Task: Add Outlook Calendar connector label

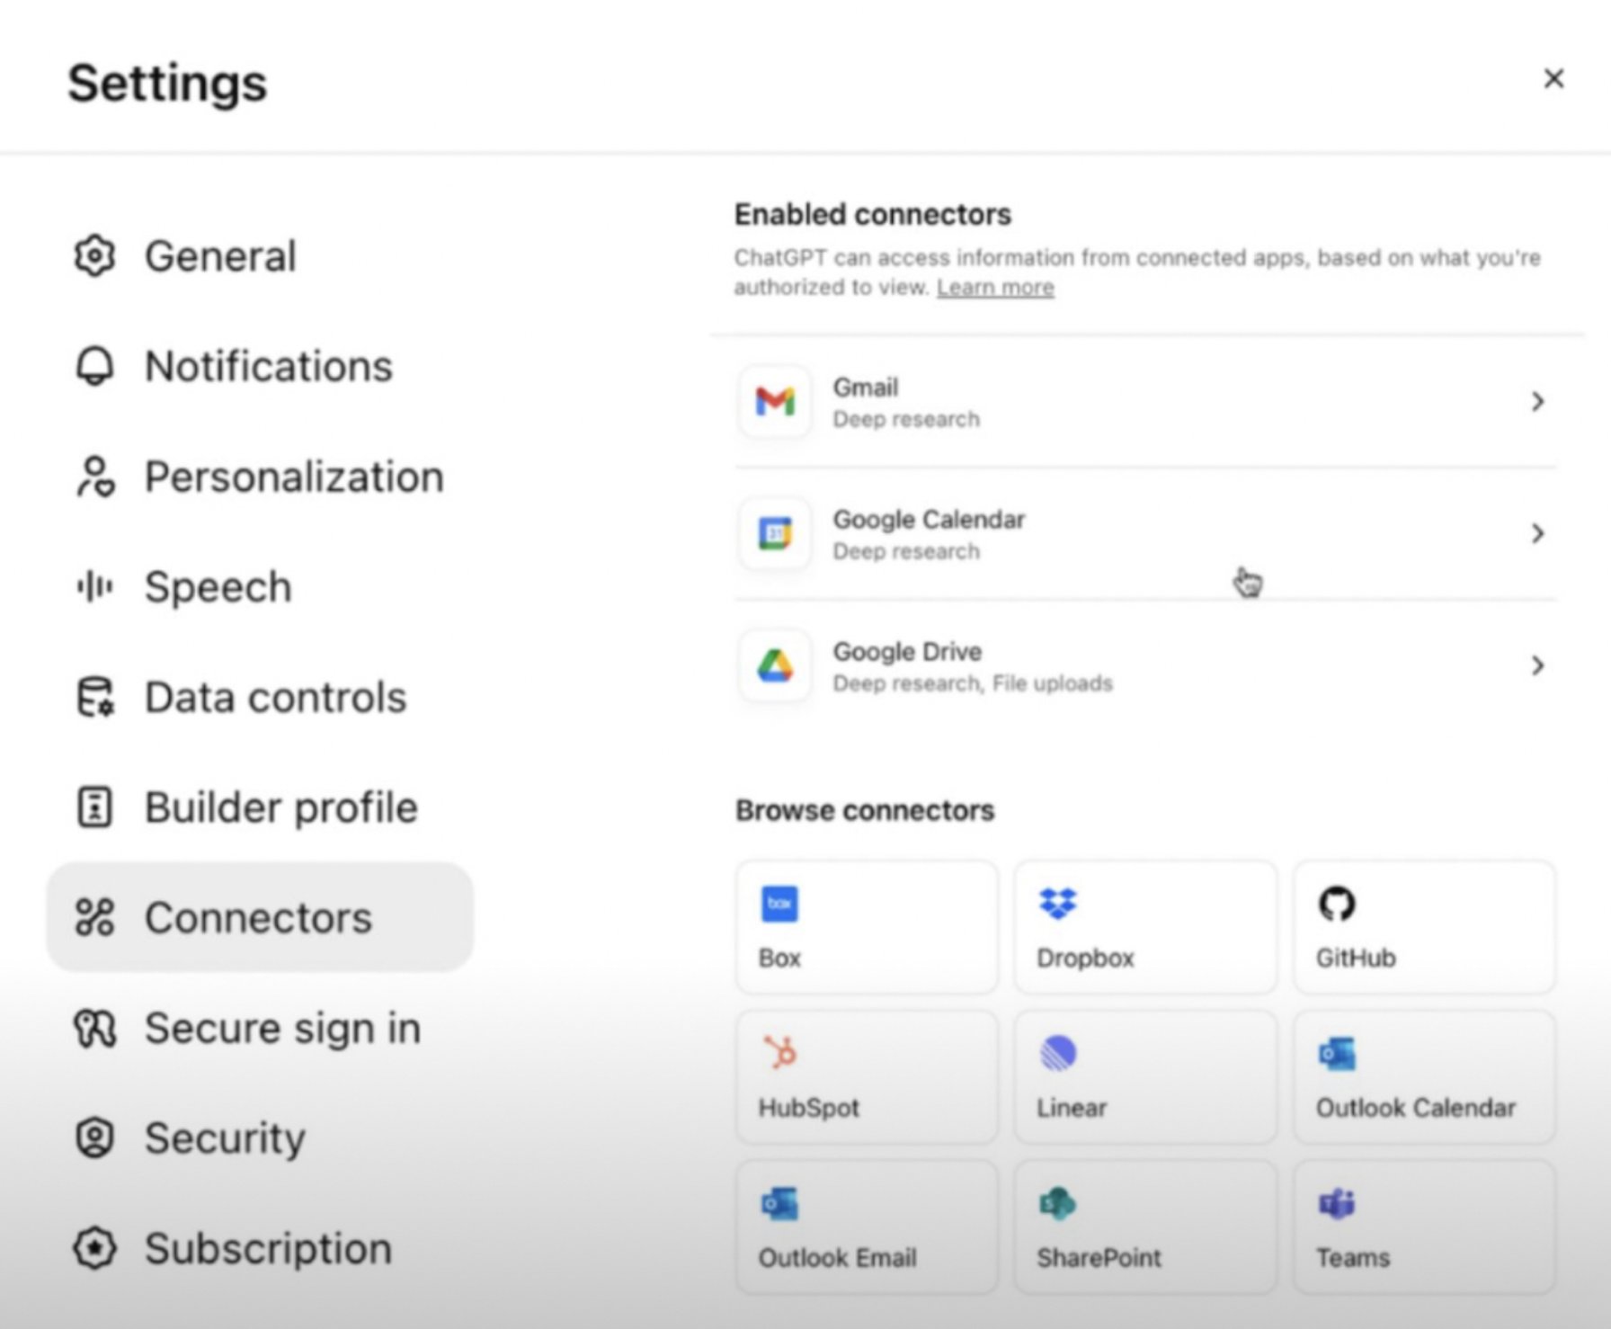Action: [x=1416, y=1108]
